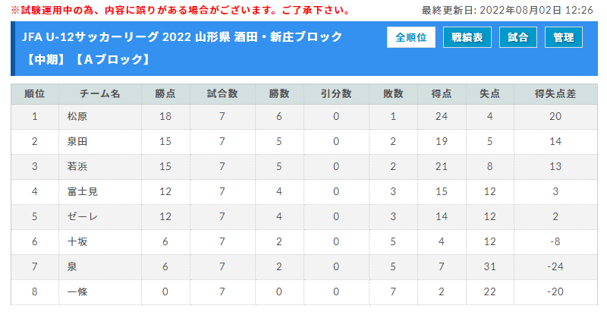
Task: Click team name 若浜
Action: [77, 166]
